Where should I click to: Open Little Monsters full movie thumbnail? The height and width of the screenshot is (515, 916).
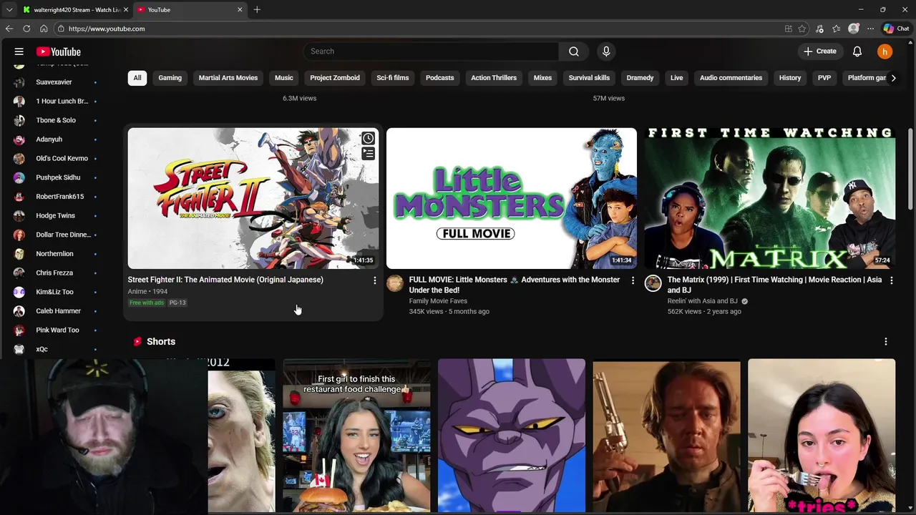[x=512, y=198]
